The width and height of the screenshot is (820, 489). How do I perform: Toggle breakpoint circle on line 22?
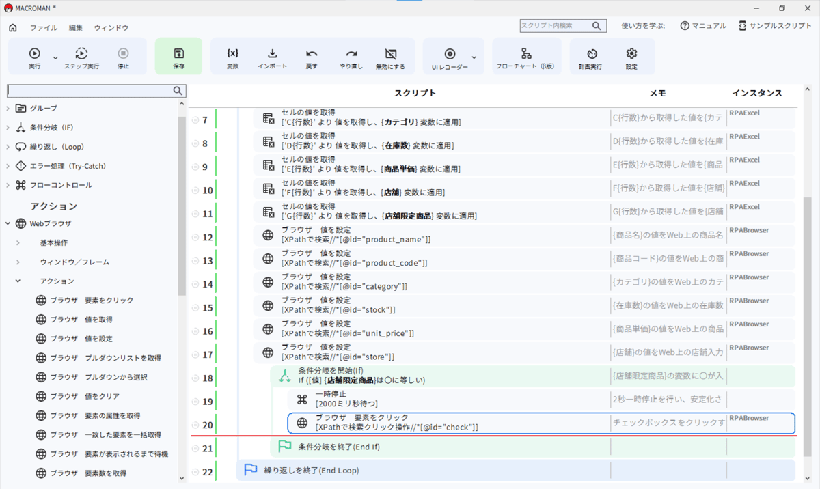[195, 472]
